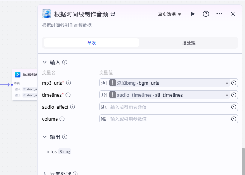Show info for 异常处理 section
This screenshot has width=245, height=175.
click(x=75, y=174)
